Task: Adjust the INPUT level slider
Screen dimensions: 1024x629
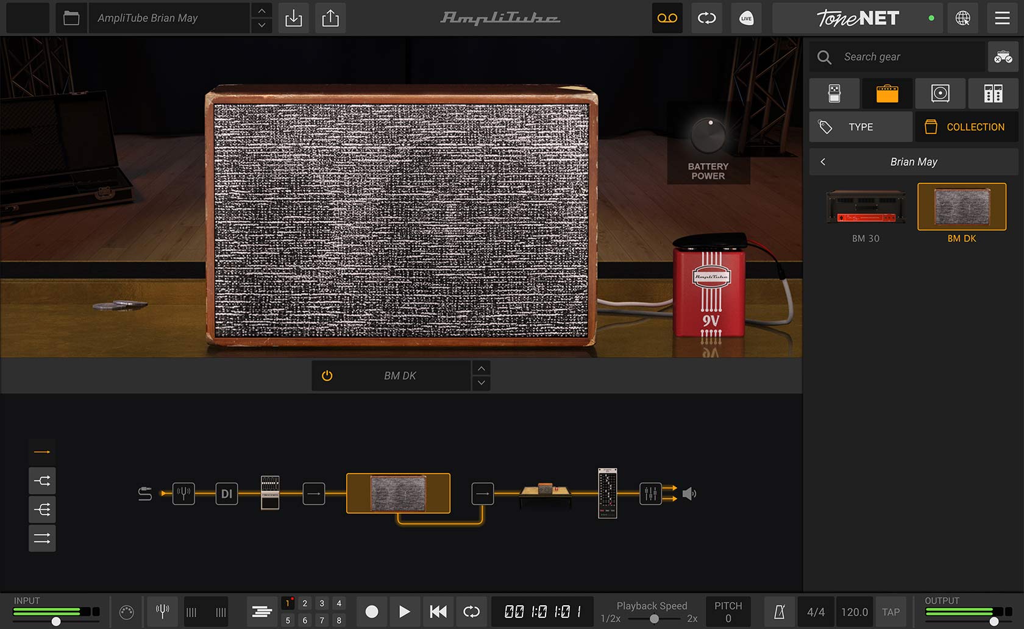Action: 56,622
